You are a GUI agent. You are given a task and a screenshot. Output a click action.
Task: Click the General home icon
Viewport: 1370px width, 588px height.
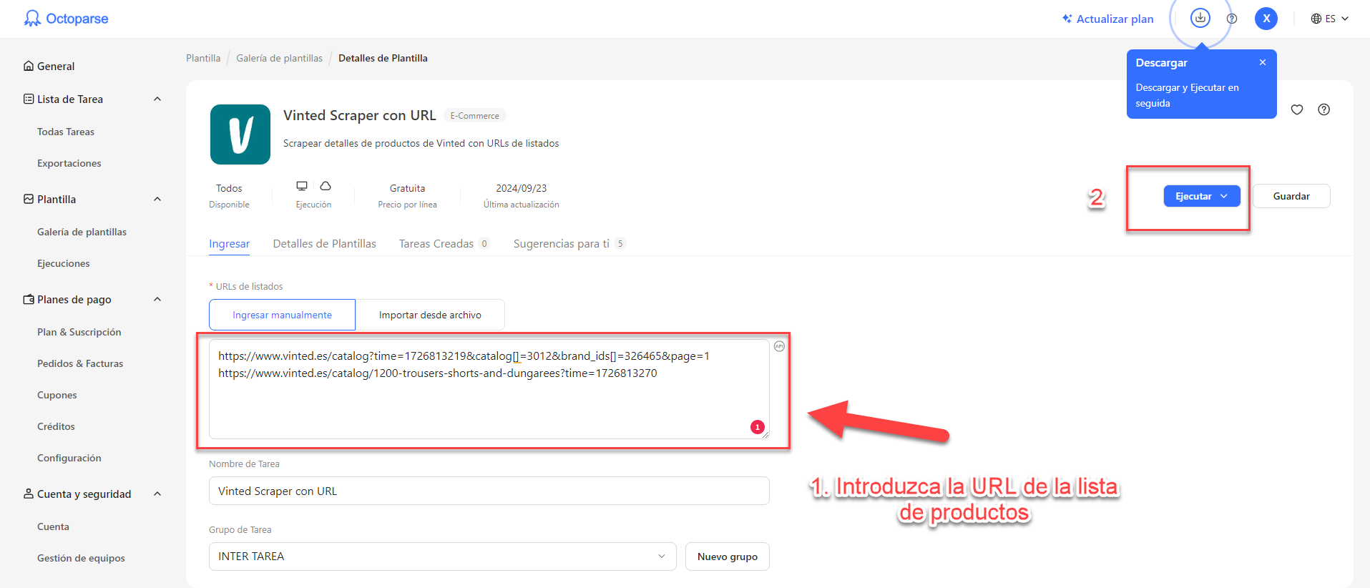[x=29, y=66]
